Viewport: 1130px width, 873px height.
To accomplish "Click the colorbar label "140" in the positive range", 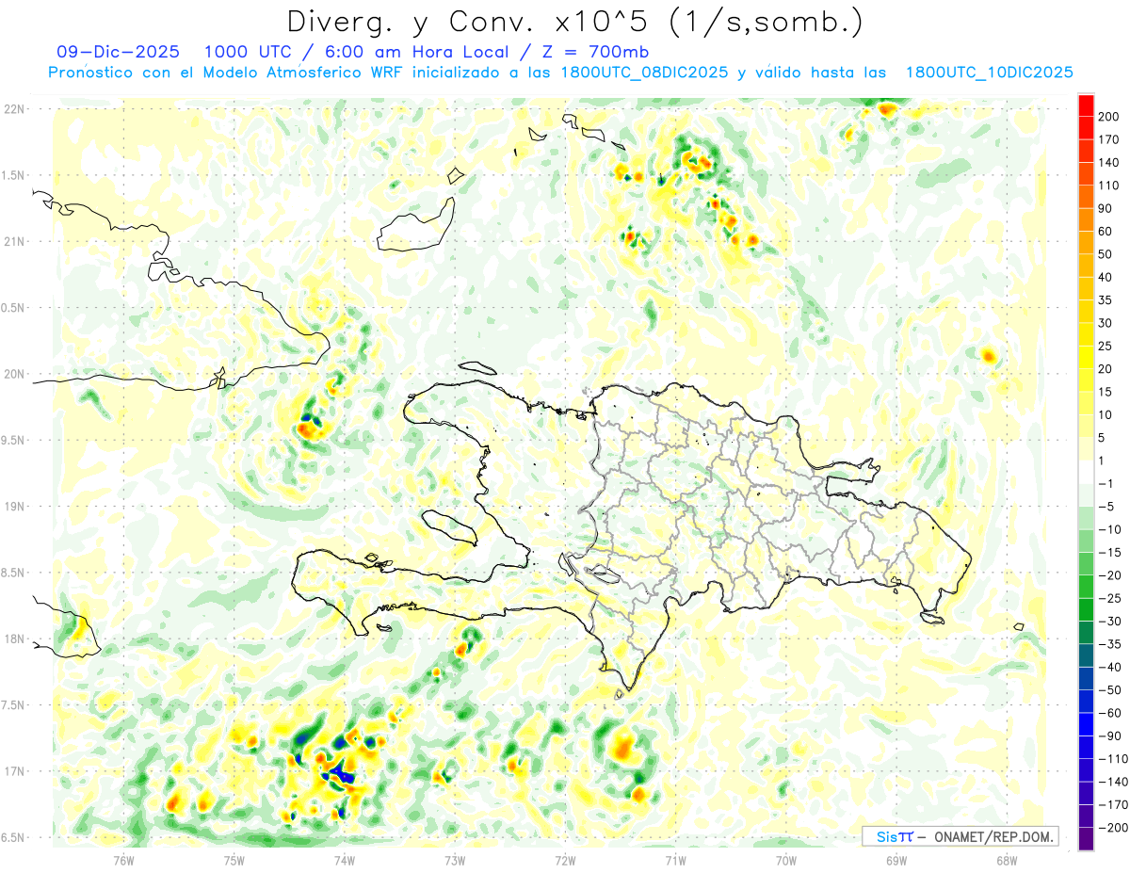I will point(1108,162).
